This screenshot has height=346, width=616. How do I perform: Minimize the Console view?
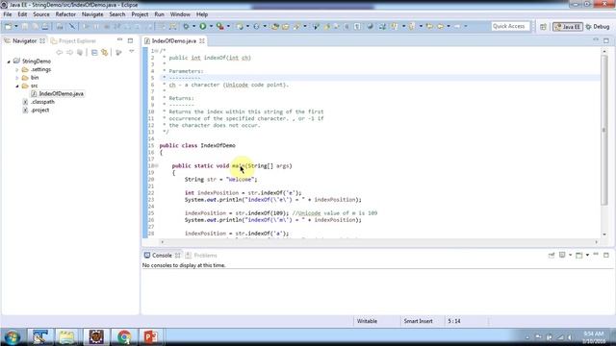[x=596, y=255]
